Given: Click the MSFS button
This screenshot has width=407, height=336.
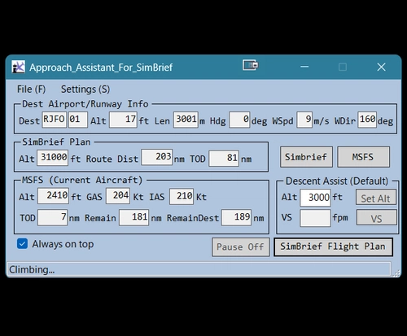Looking at the screenshot, I should tap(363, 157).
